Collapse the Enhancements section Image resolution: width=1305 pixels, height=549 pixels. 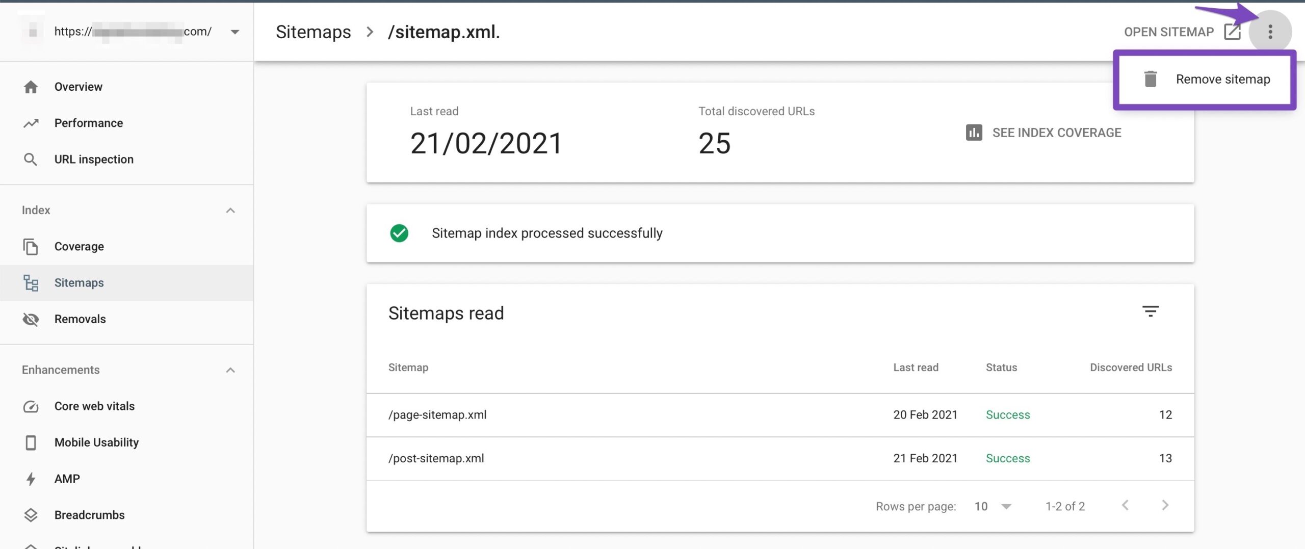click(230, 370)
